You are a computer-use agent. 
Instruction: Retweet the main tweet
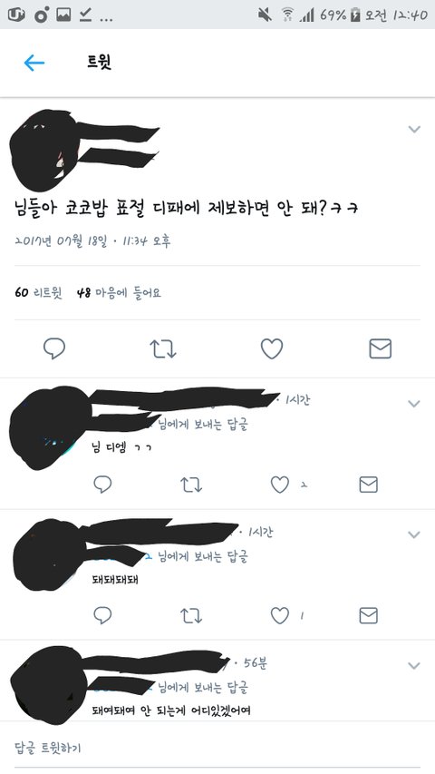(163, 349)
